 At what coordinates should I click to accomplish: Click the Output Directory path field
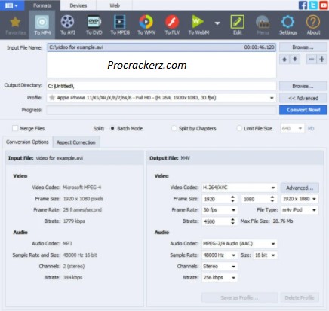pos(161,86)
